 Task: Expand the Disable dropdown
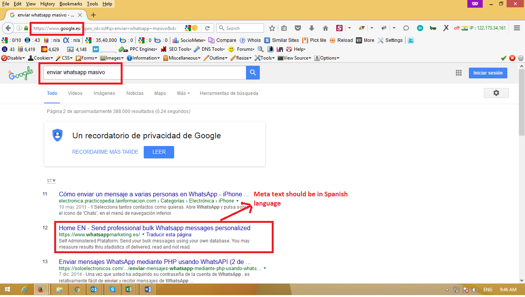(13, 58)
